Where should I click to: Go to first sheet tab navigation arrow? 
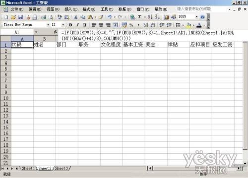pyautogui.click(x=2, y=169)
